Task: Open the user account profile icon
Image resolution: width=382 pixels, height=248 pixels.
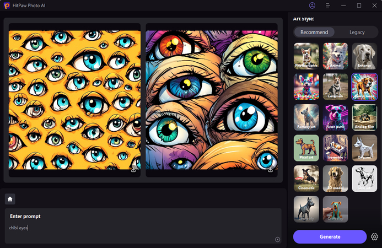Action: (x=312, y=6)
